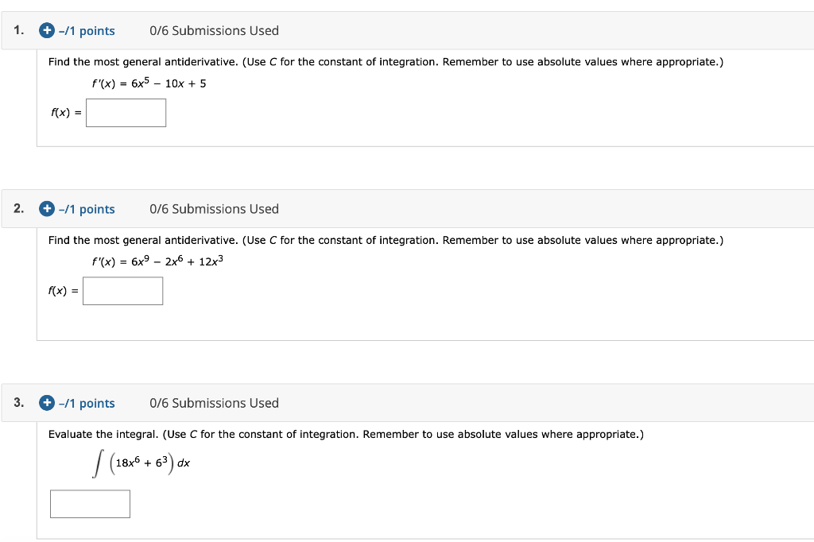The height and width of the screenshot is (542, 814).
Task: Click the plus circle beside question 3 header
Action: [x=46, y=403]
